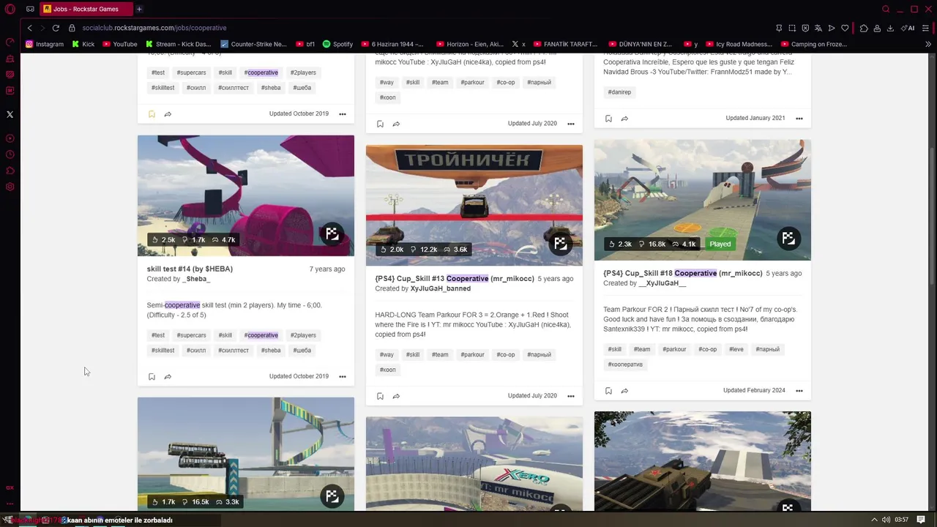Expand the bookmarks bar overflow chevron
This screenshot has height=527, width=937.
coord(928,44)
